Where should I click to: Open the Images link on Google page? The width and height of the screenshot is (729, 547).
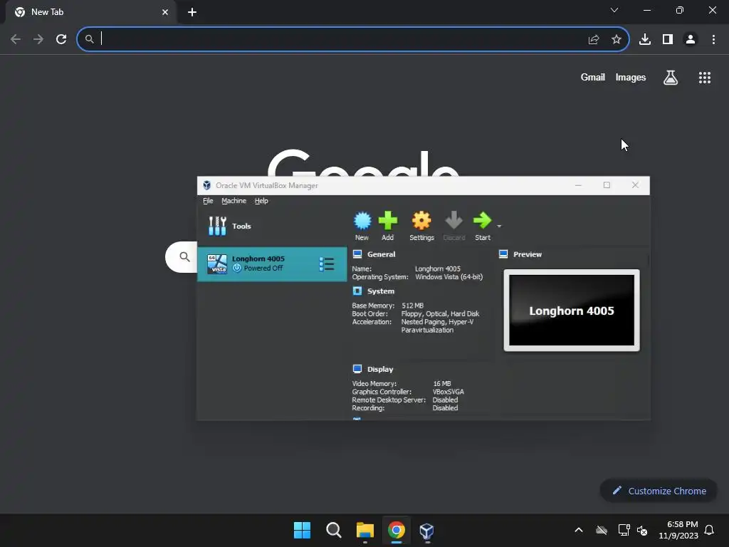(x=631, y=77)
